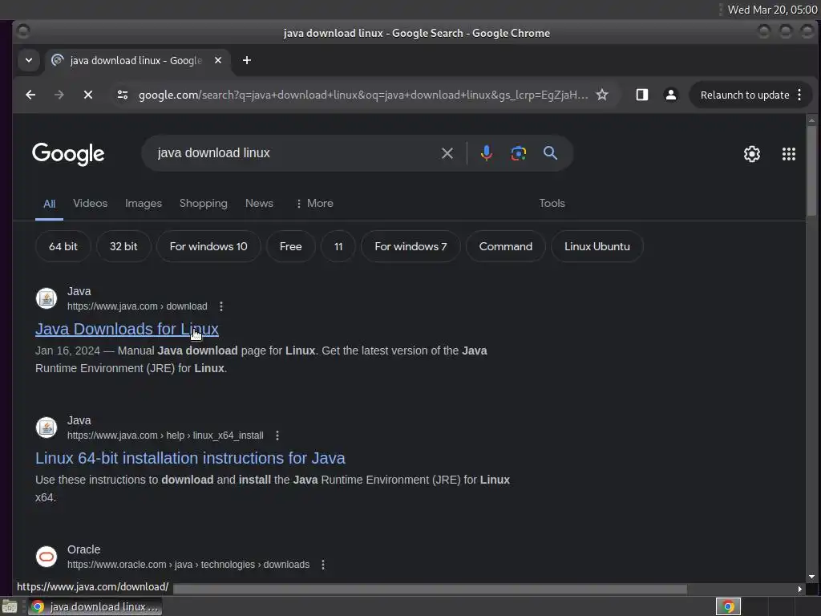821x616 pixels.
Task: Open the Chrome profile icon
Action: click(670, 95)
